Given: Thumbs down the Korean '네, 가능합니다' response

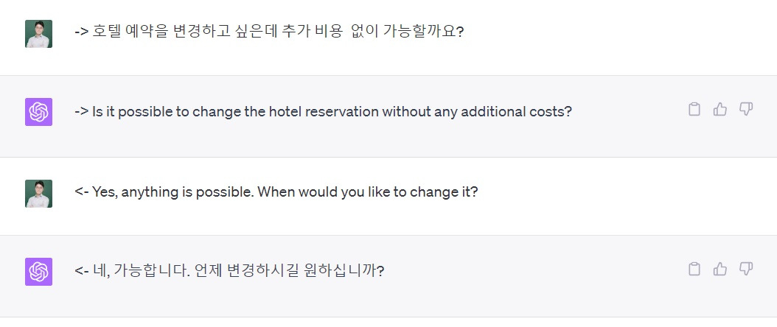Looking at the screenshot, I should 745,269.
